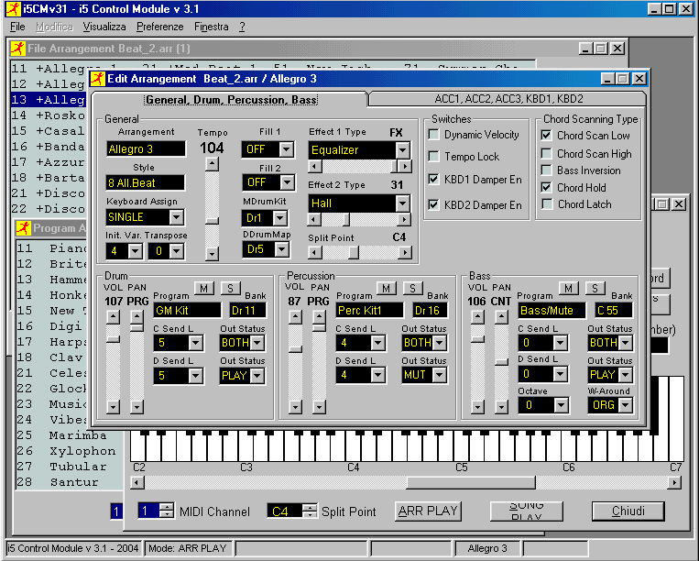Toggle Chord Scan High checkbox
Viewport: 699px width, 561px height.
[545, 154]
